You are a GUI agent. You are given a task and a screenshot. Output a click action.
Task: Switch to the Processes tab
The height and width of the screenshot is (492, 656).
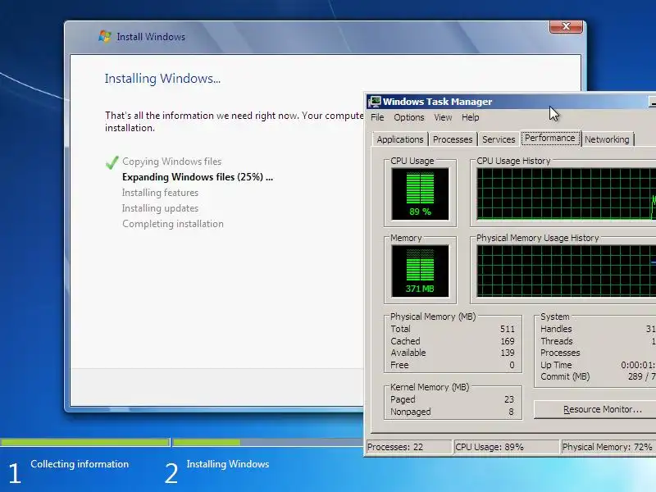coord(453,139)
